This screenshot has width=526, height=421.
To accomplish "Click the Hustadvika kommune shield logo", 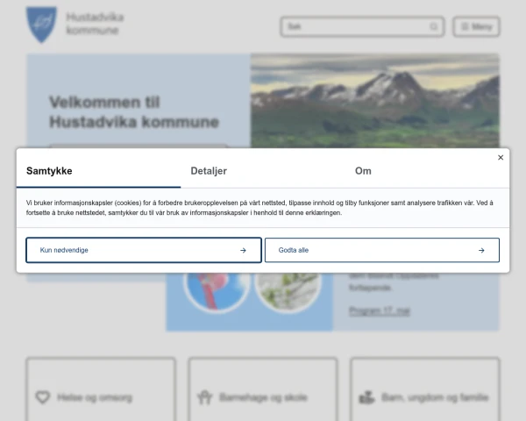I will [x=41, y=25].
